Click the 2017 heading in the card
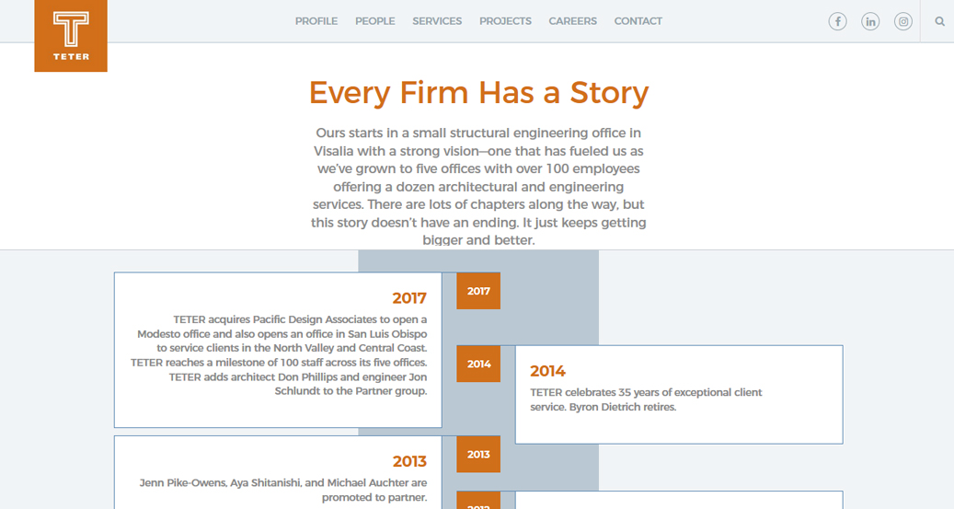This screenshot has width=954, height=509. click(x=409, y=298)
